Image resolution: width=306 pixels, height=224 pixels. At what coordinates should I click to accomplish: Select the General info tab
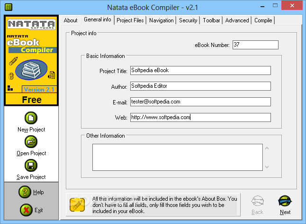point(98,19)
